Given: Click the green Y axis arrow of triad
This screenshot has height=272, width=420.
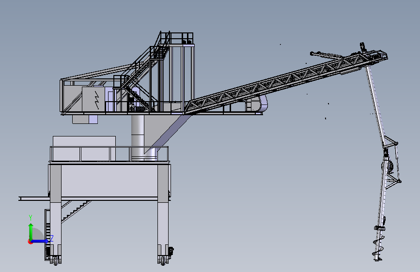Looking at the screenshot, I should (31, 231).
